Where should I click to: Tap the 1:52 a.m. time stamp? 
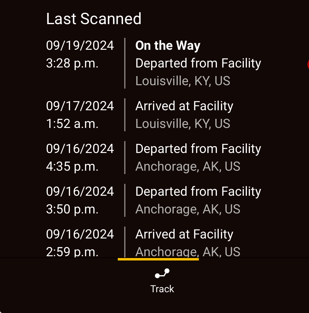coord(72,124)
